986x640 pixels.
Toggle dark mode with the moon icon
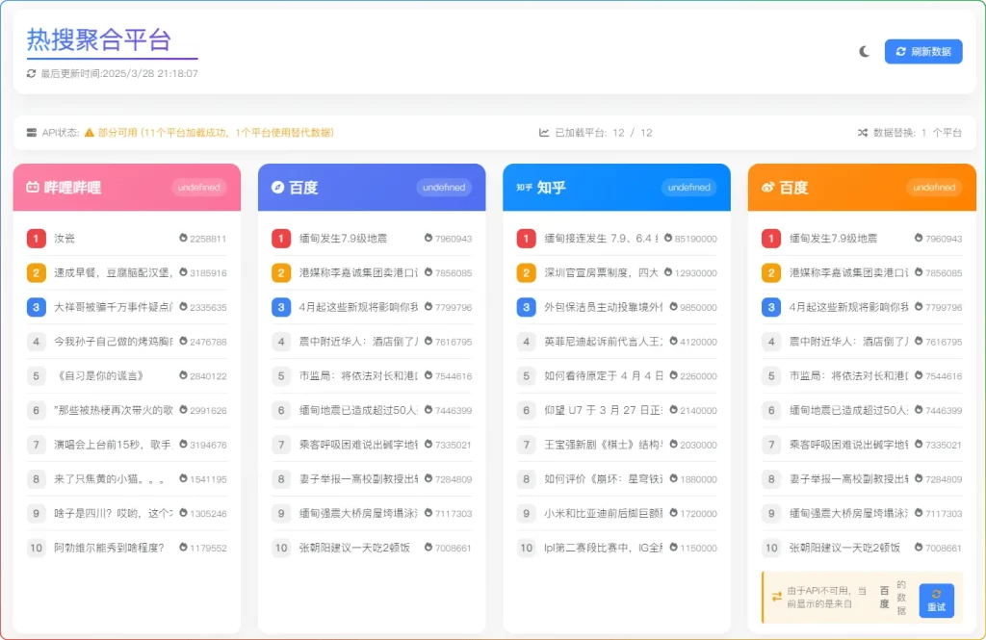coord(864,50)
